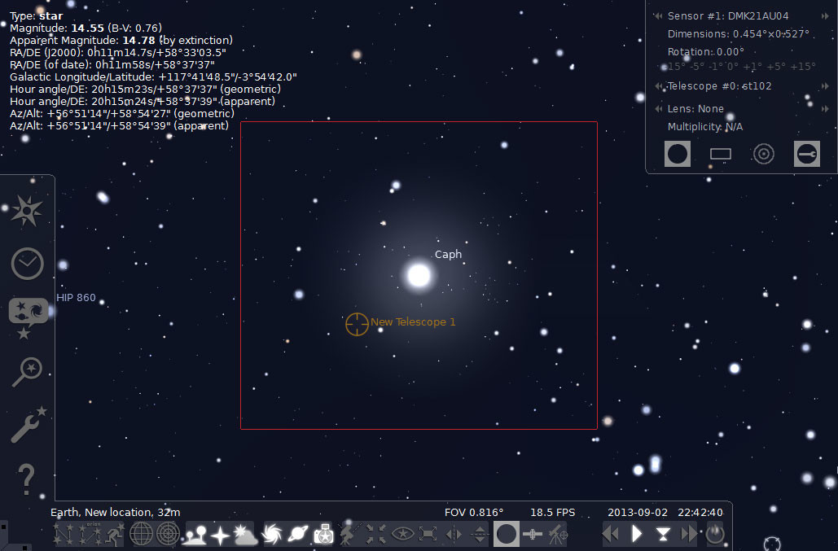
Task: Open the Date/Time window clock icon
Action: (27, 264)
